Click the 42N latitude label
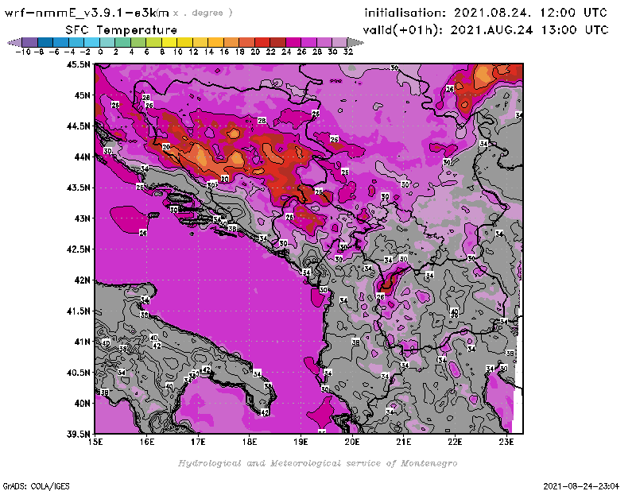Viewport: 636px width, 491px height. click(x=82, y=280)
